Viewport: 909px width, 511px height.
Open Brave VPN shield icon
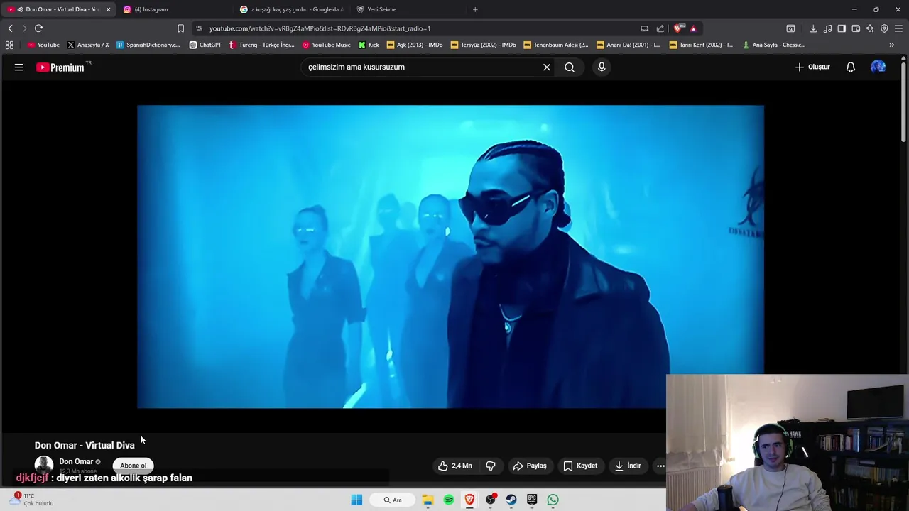[884, 28]
